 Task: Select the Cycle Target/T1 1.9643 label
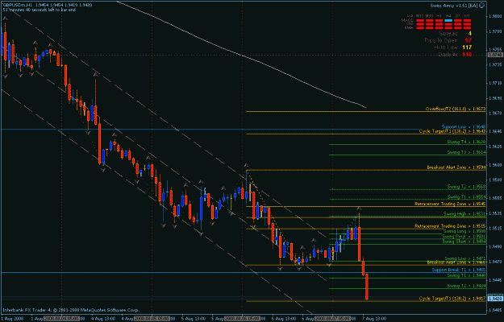click(452, 131)
